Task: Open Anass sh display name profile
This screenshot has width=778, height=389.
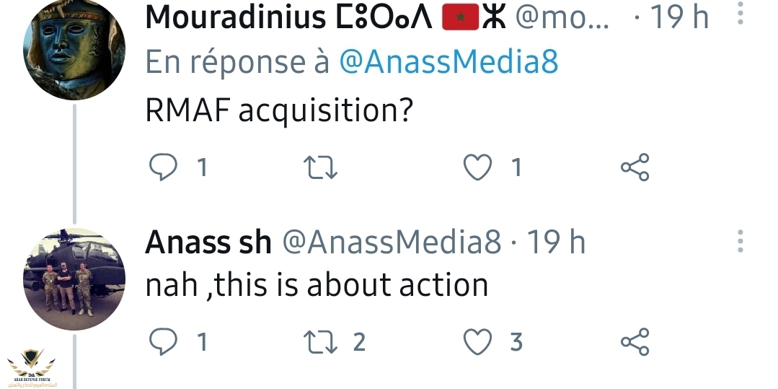Action: pos(208,243)
